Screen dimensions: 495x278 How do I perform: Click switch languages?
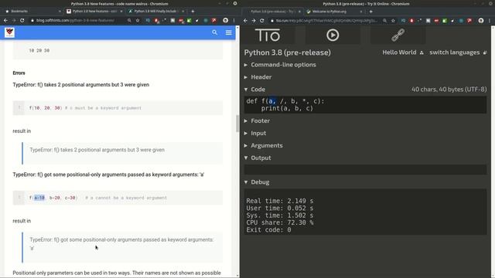point(458,53)
